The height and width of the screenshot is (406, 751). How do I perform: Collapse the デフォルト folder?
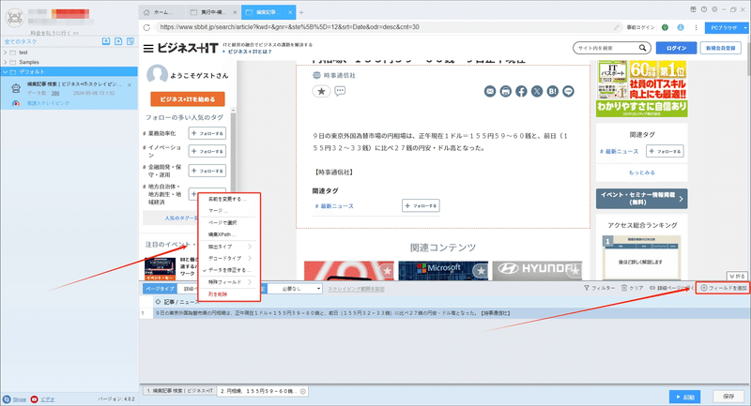tap(6, 72)
